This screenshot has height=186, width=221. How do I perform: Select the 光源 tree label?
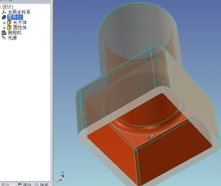(12, 38)
